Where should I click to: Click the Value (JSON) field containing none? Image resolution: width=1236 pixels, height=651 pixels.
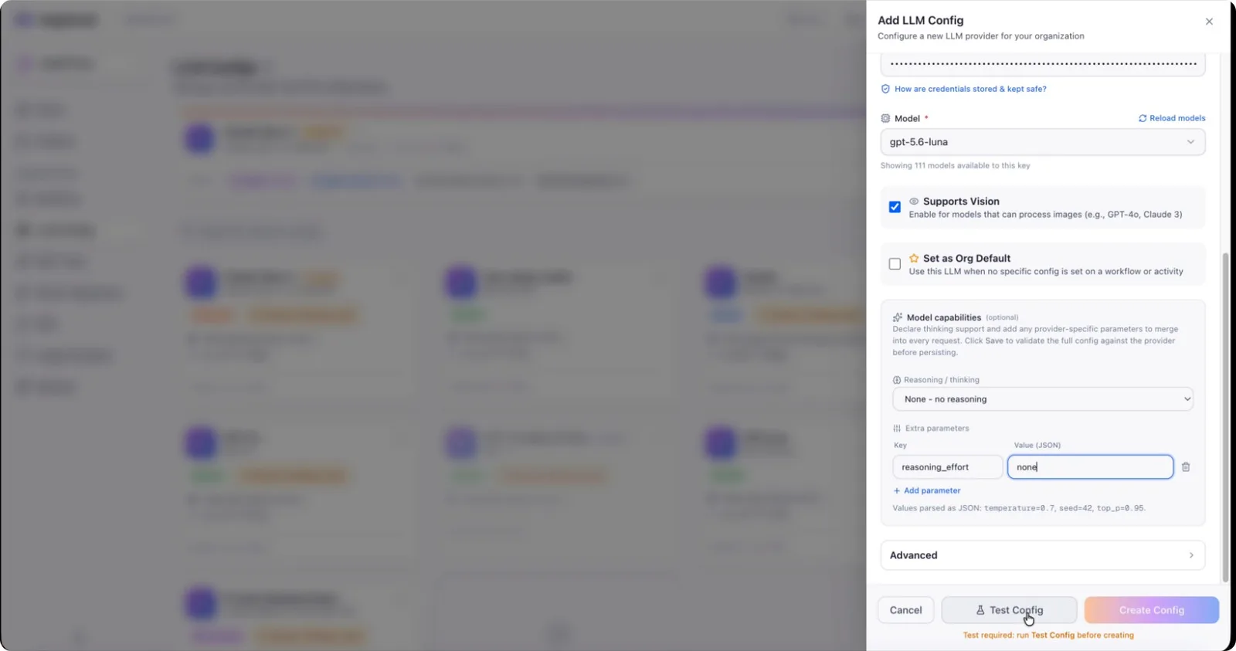[x=1090, y=467]
